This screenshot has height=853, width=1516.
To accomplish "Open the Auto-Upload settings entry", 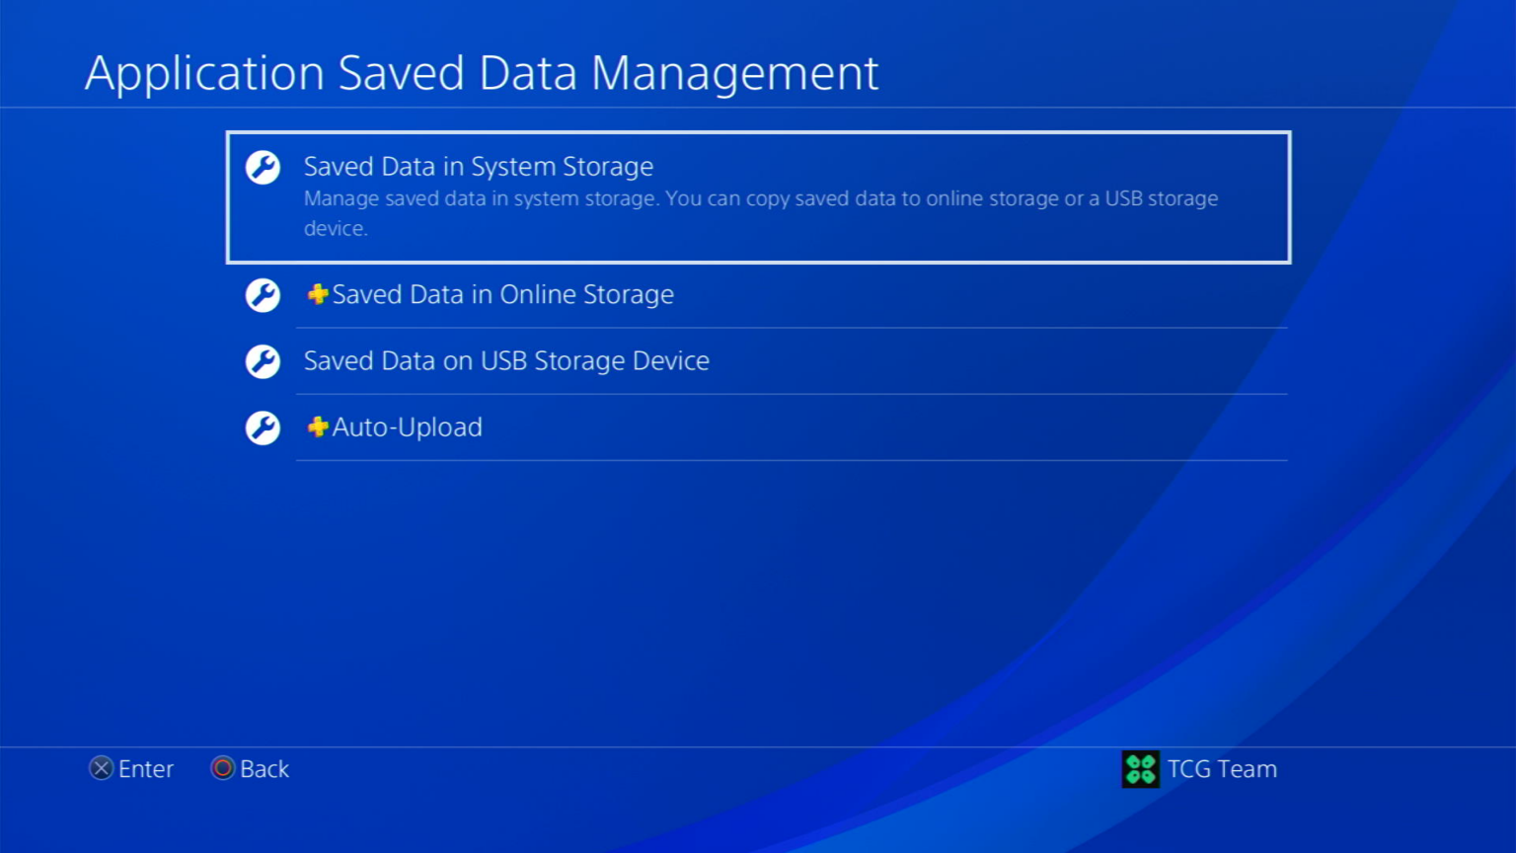I will (x=407, y=427).
